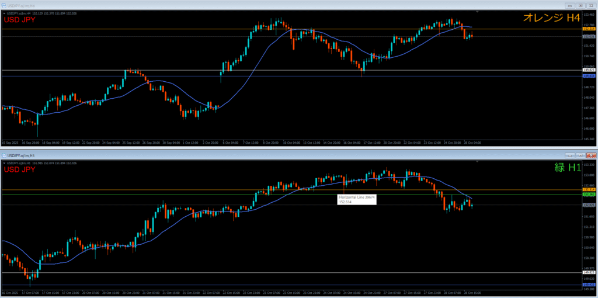
Task: Click the H4 chart window's title bar icon
Action: [x=4, y=5]
